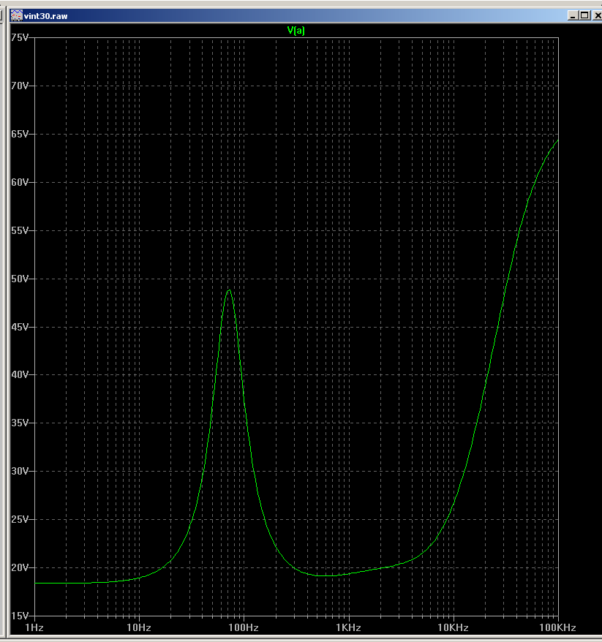
Task: Click the vint30.raw title text
Action: 45,16
